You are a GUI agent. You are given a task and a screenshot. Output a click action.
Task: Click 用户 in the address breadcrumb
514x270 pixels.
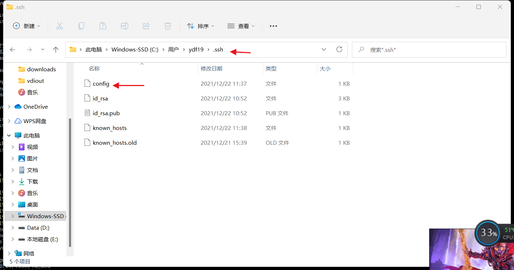click(x=173, y=50)
